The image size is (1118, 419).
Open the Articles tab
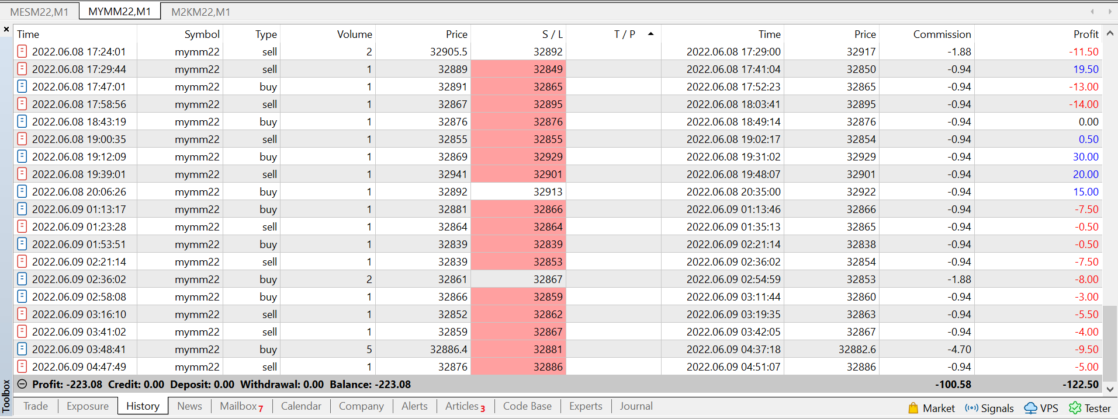click(465, 406)
